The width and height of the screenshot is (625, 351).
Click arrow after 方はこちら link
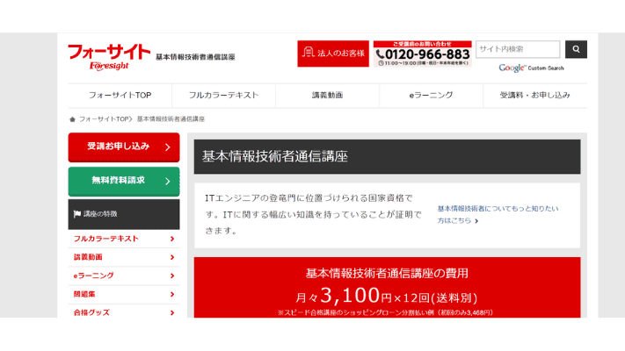tap(476, 221)
